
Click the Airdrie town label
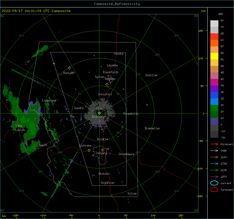click(102, 139)
